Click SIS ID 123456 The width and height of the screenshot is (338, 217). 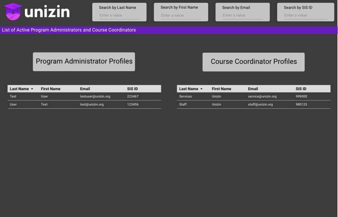[x=133, y=104]
